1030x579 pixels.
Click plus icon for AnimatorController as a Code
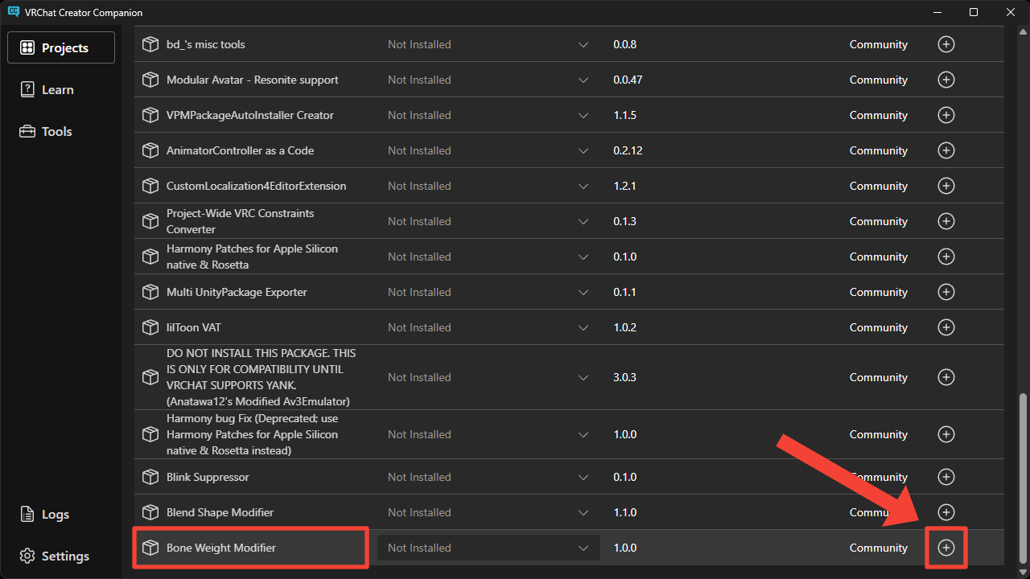coord(946,150)
